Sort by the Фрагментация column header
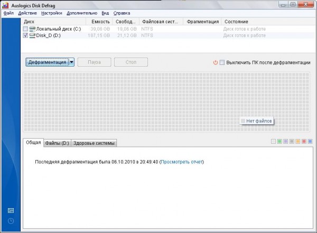Screen dimensions: 317x233 (x=202, y=22)
